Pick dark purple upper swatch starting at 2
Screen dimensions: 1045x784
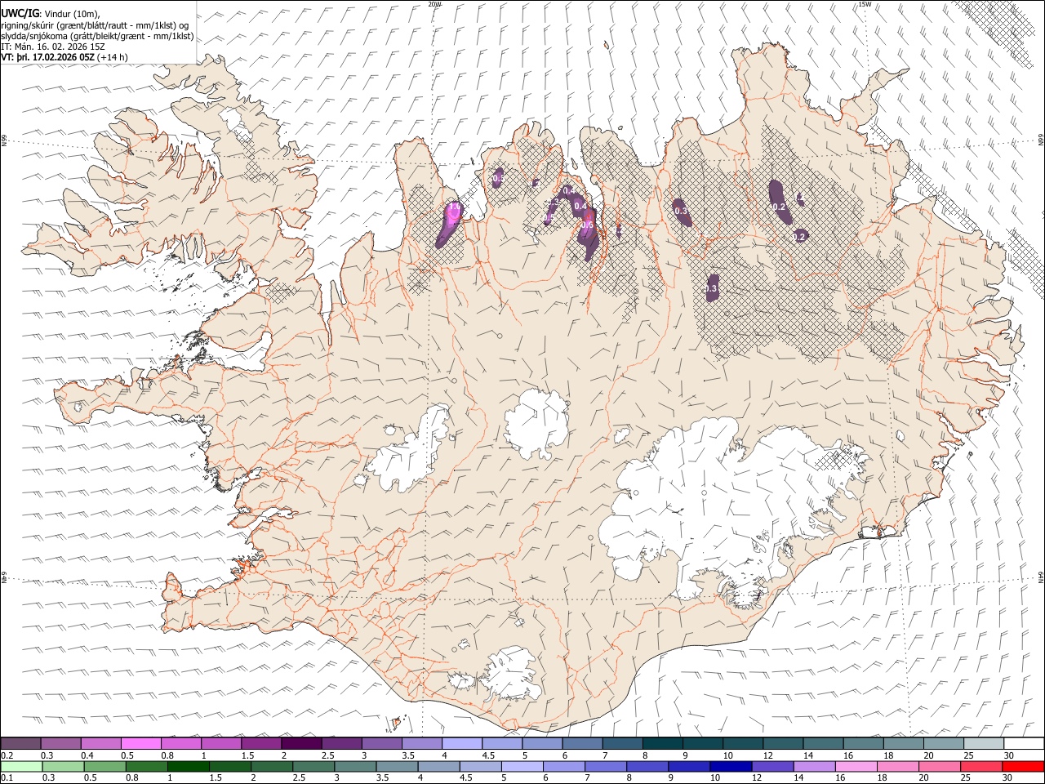(301, 743)
